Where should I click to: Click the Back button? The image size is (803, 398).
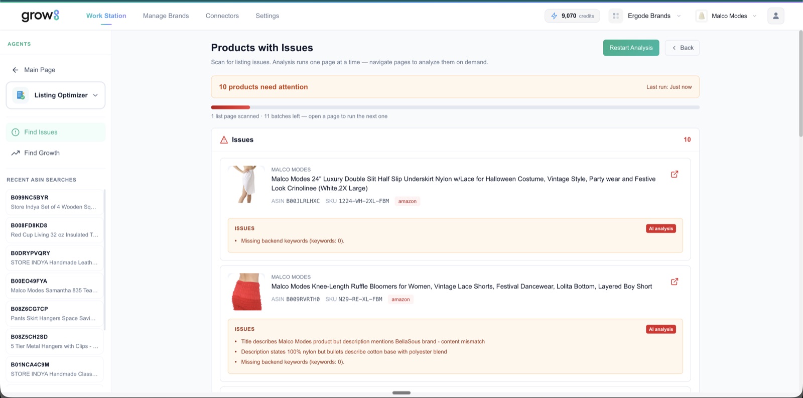click(682, 48)
